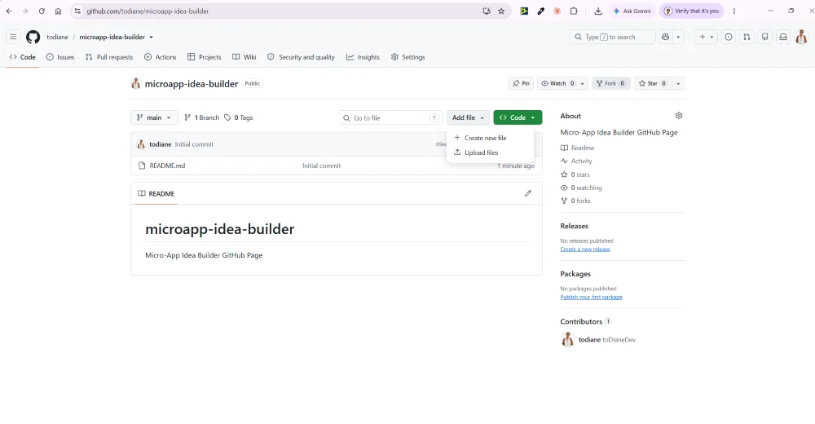Focus the Go to file search field
Viewport: 815px width, 424px height.
point(391,117)
